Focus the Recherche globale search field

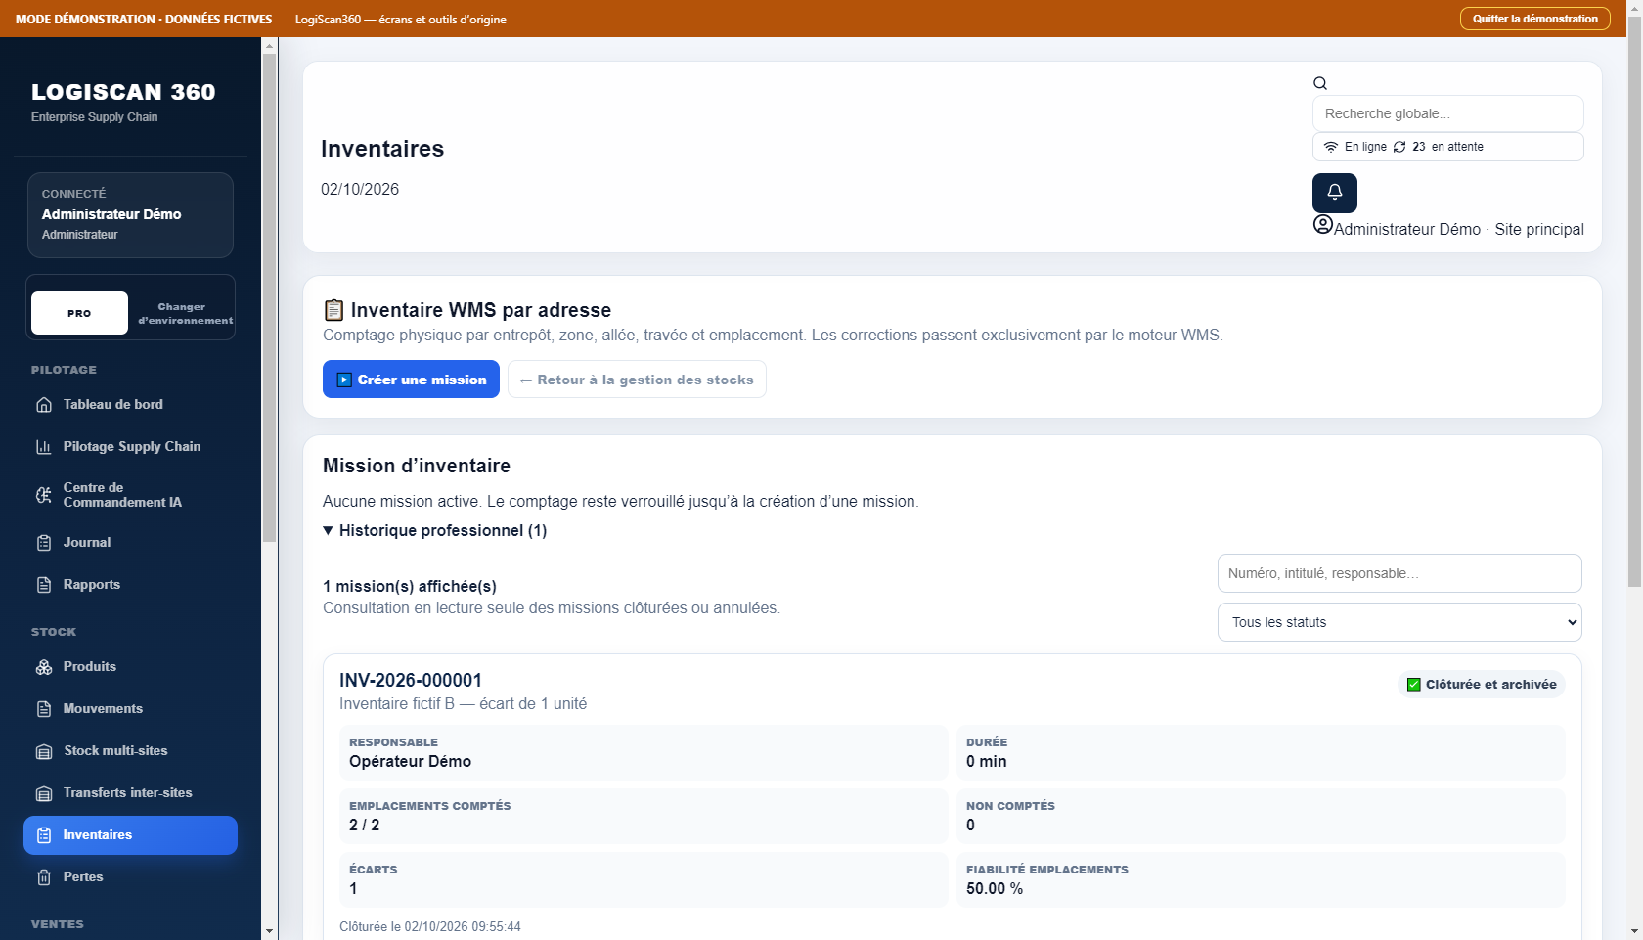(x=1448, y=113)
